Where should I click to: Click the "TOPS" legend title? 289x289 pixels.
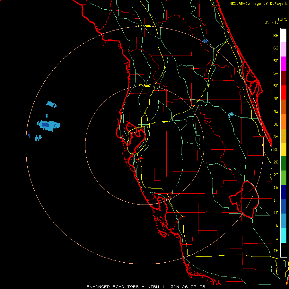point(282,19)
